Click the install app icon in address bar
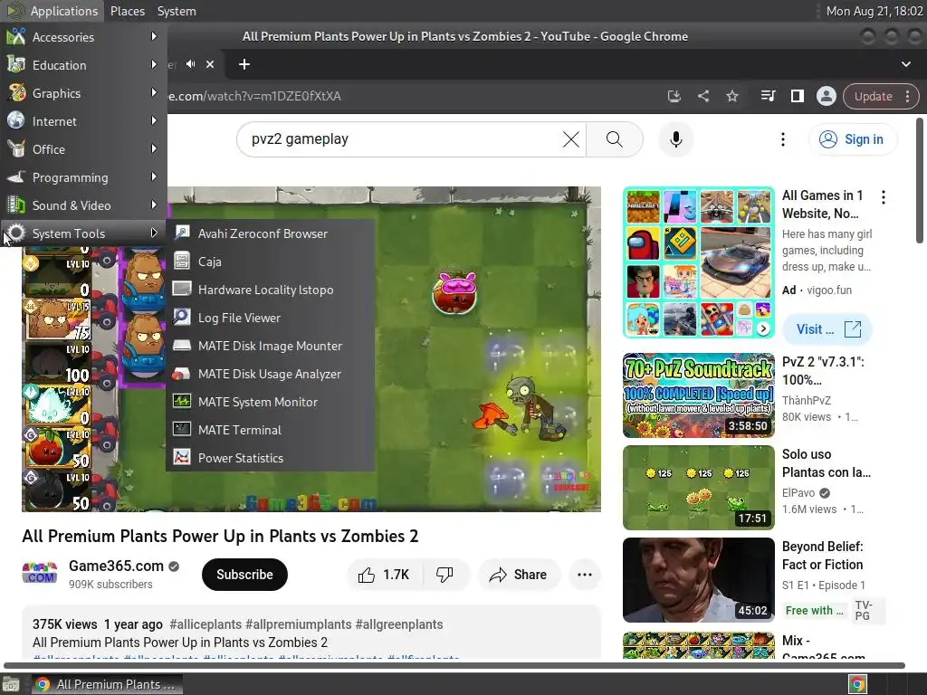The width and height of the screenshot is (927, 695). 674,96
